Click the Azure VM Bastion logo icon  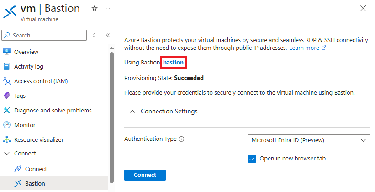click(x=10, y=12)
